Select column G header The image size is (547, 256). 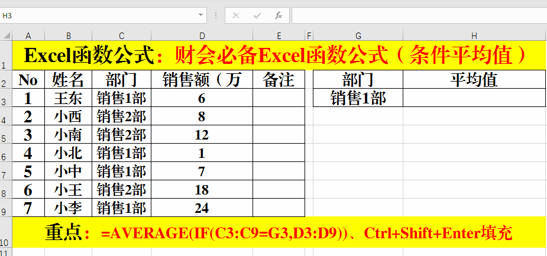358,35
